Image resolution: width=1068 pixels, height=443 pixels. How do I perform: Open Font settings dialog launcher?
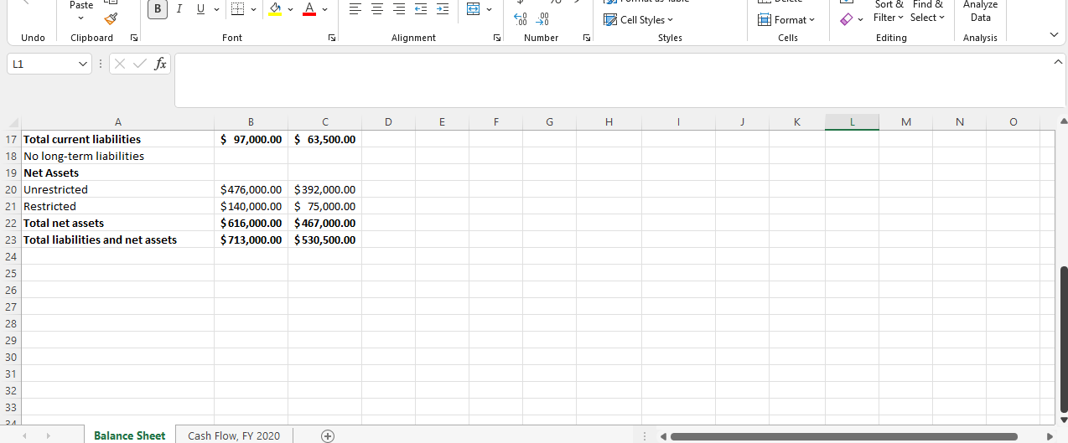(x=332, y=38)
